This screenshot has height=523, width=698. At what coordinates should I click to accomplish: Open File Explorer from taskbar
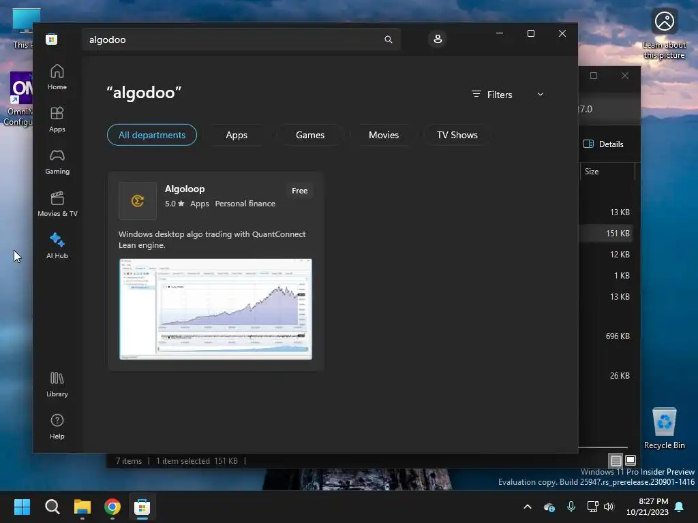click(82, 507)
